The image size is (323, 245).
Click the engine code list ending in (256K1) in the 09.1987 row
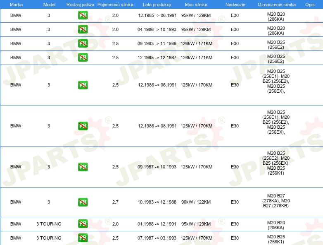pyautogui.click(x=276, y=163)
